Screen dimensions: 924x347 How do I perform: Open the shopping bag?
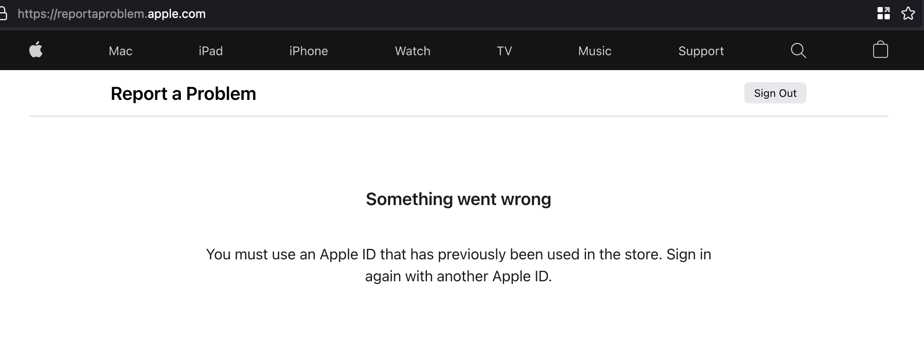(x=880, y=50)
